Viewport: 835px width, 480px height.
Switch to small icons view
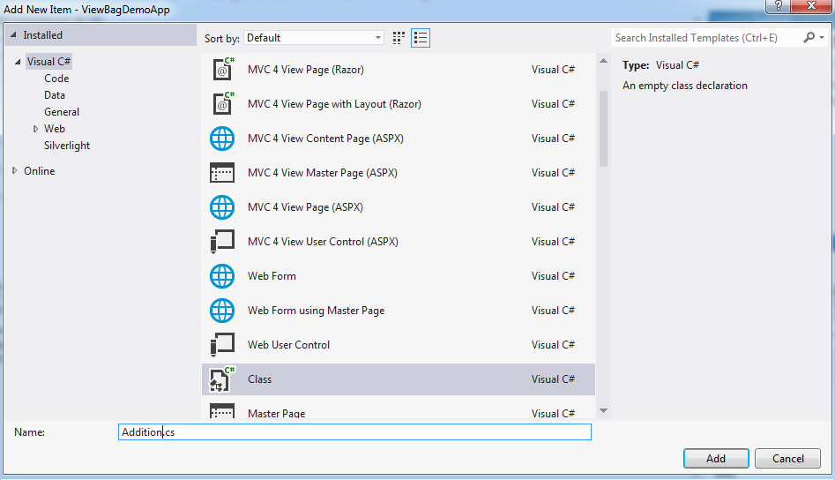coord(399,38)
